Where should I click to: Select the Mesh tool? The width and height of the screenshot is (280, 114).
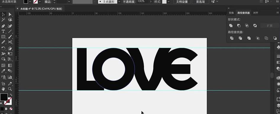point(3,65)
